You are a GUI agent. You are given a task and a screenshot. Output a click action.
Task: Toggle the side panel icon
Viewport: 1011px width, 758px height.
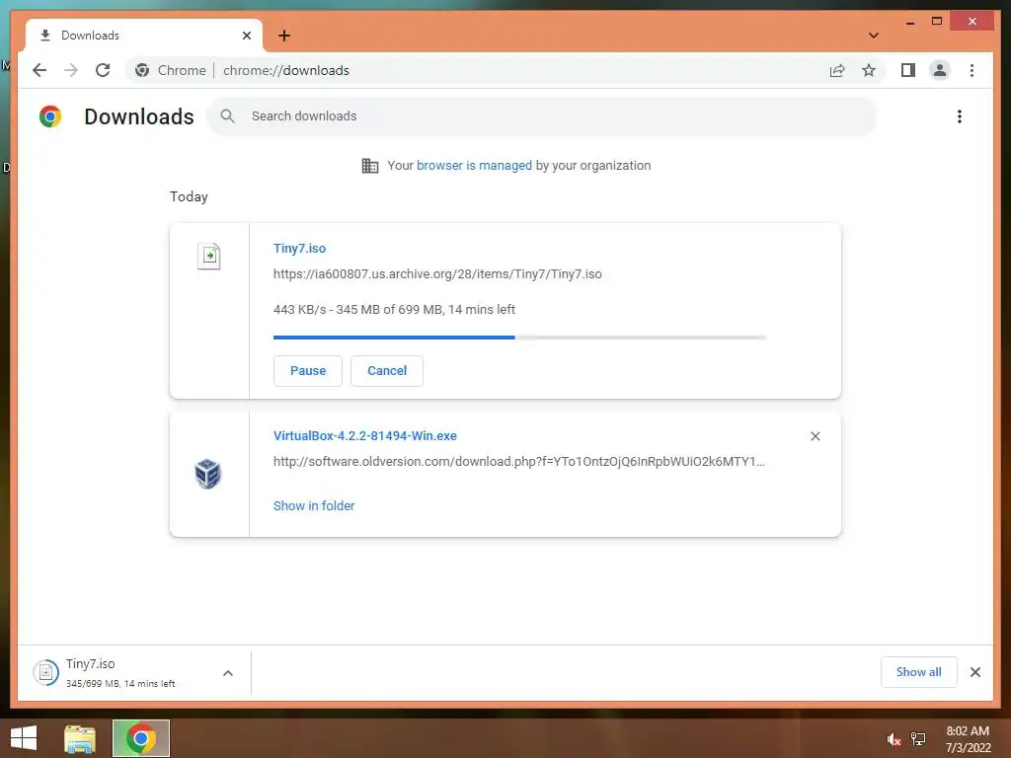(x=908, y=70)
